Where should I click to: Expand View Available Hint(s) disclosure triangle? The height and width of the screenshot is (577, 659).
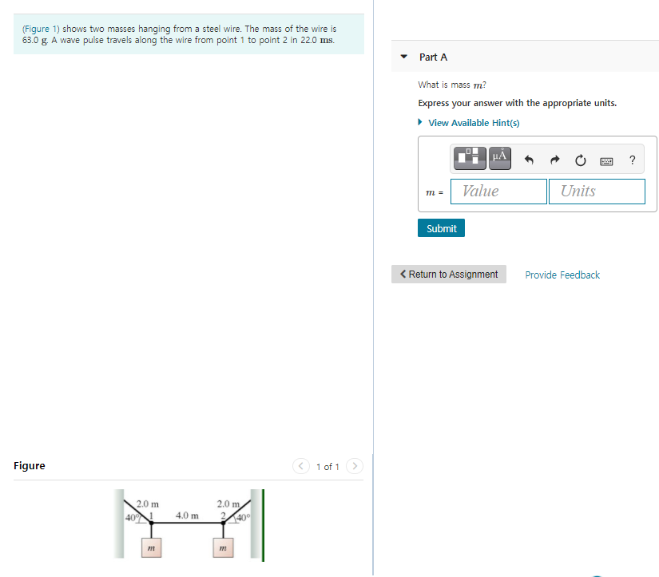tap(419, 122)
